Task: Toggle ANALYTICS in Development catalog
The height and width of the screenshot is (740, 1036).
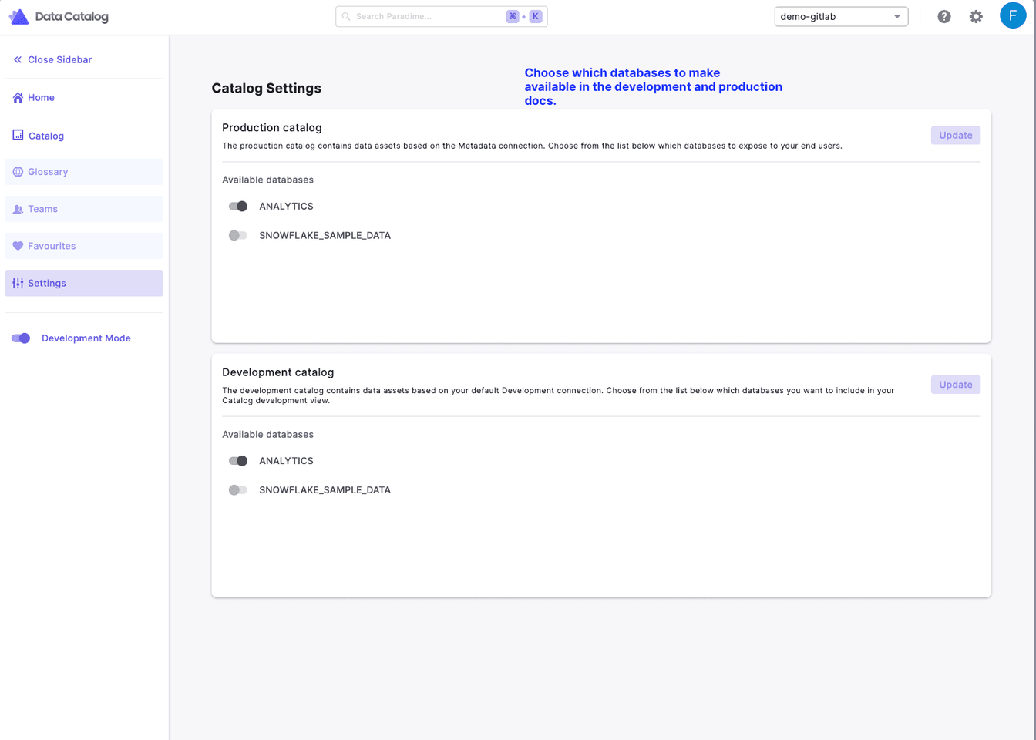Action: pyautogui.click(x=238, y=461)
